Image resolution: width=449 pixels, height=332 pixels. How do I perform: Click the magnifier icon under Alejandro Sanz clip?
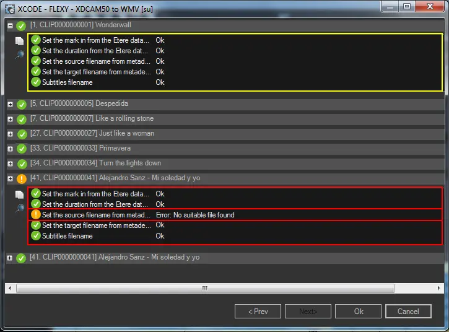point(19,208)
